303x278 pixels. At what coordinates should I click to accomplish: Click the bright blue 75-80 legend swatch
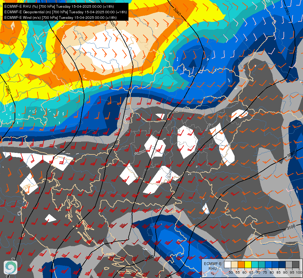coord(269,264)
